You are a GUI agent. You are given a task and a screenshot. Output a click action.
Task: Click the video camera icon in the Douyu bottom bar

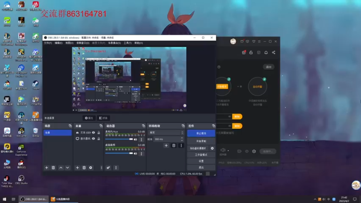[240, 151]
